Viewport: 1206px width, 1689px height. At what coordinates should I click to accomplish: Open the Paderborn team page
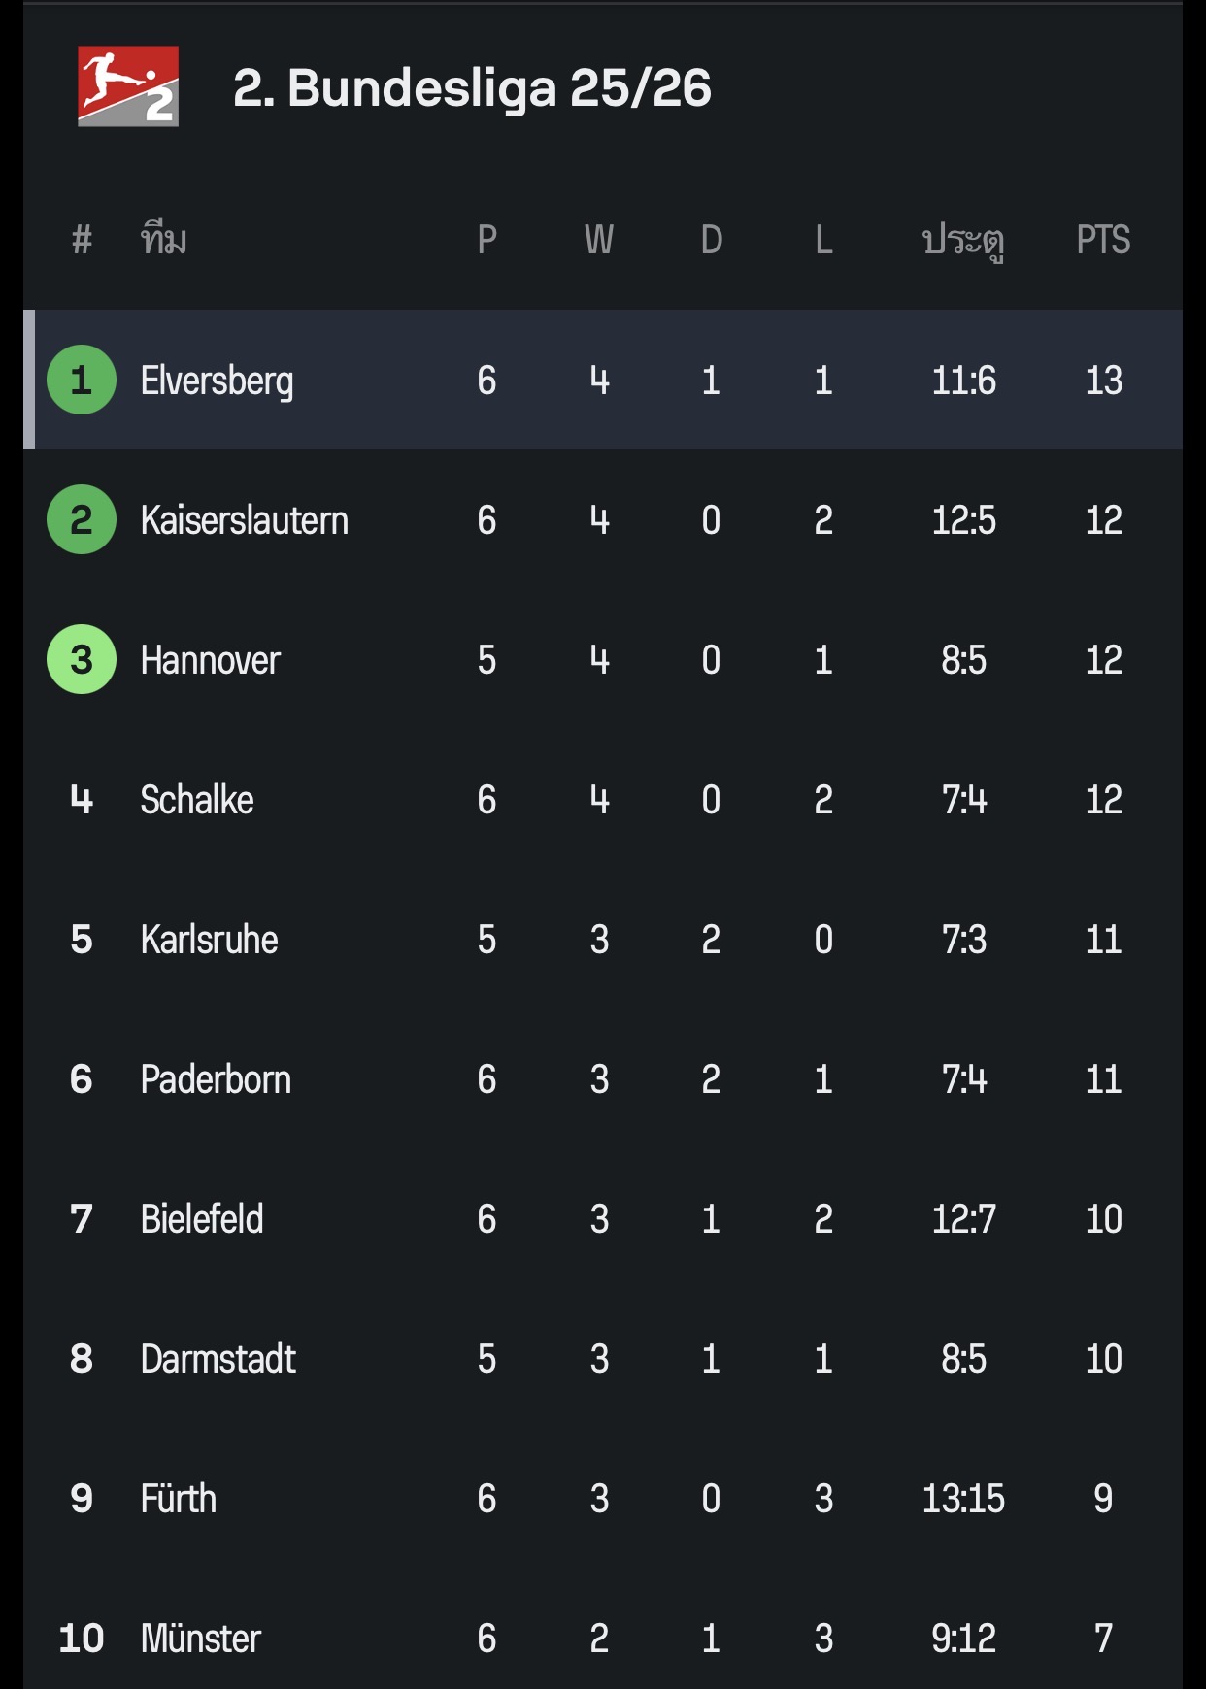216,1079
